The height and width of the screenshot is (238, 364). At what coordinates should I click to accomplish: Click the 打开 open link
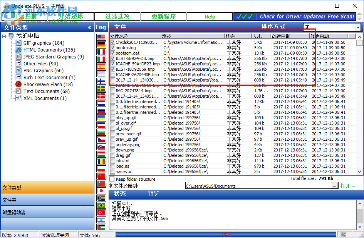(346, 186)
